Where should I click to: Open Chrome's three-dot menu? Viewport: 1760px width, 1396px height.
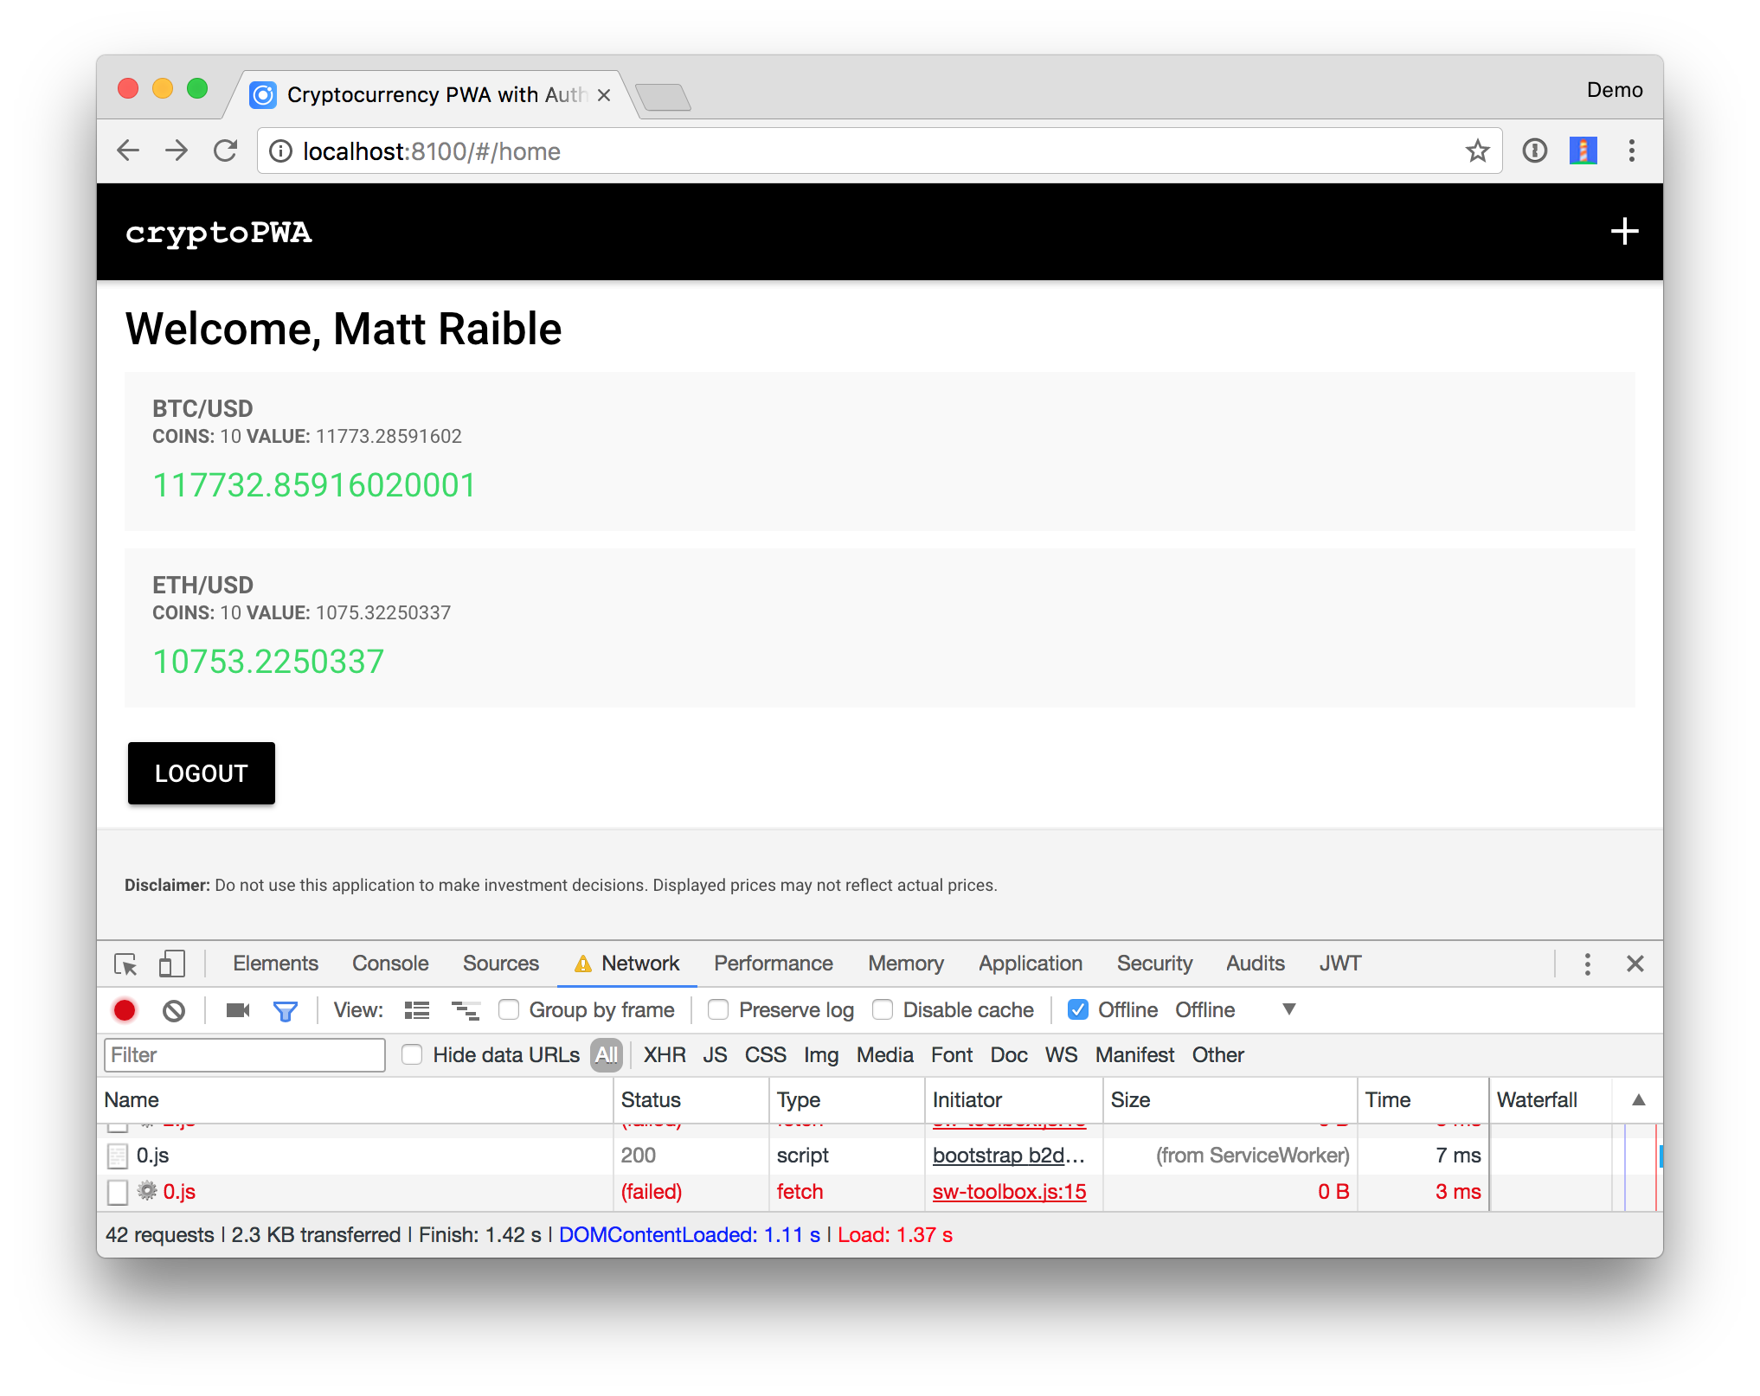pos(1632,151)
